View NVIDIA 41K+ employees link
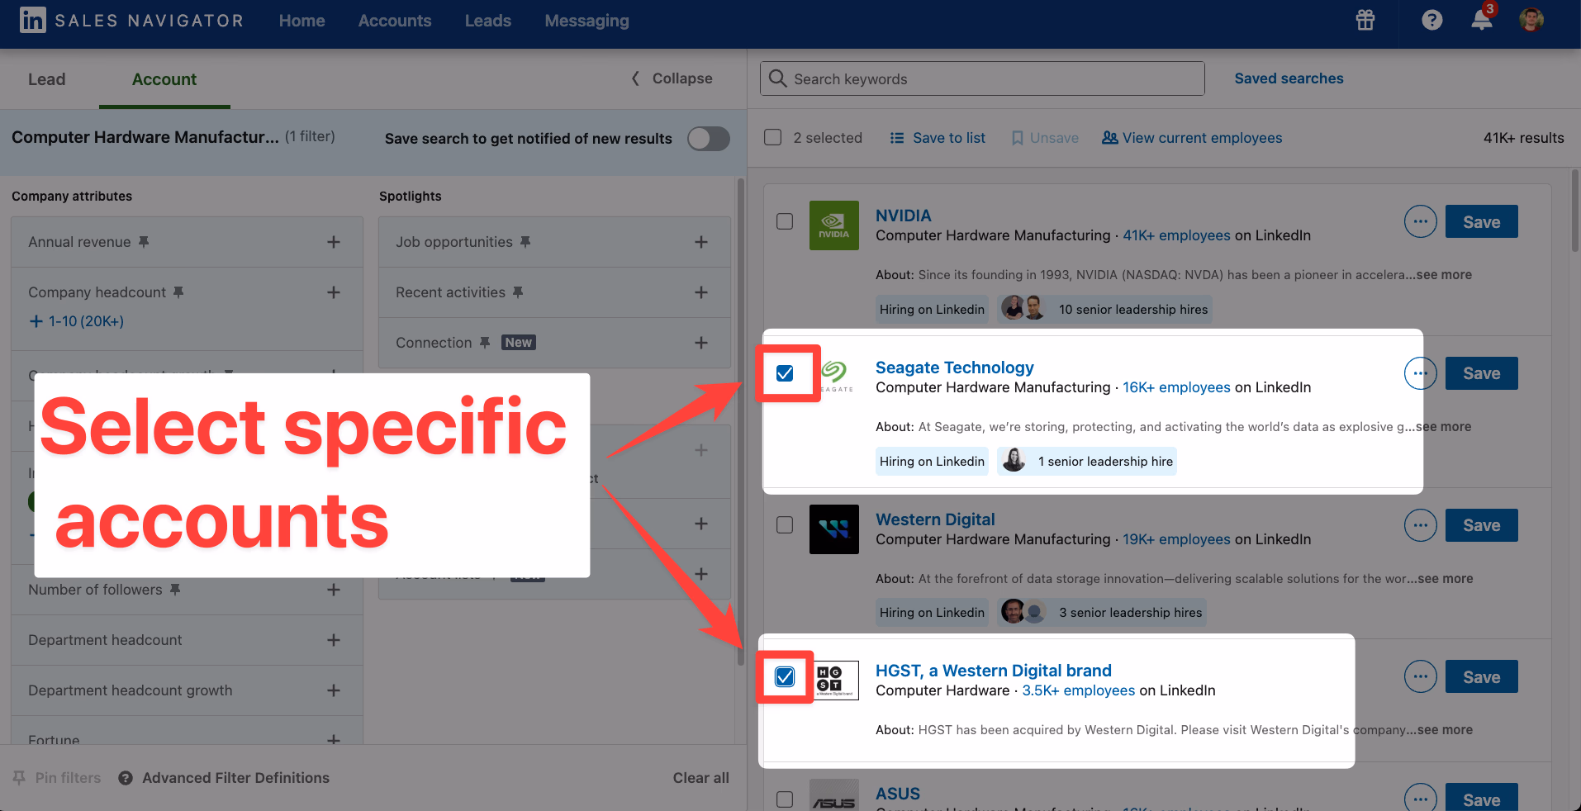 tap(1176, 235)
